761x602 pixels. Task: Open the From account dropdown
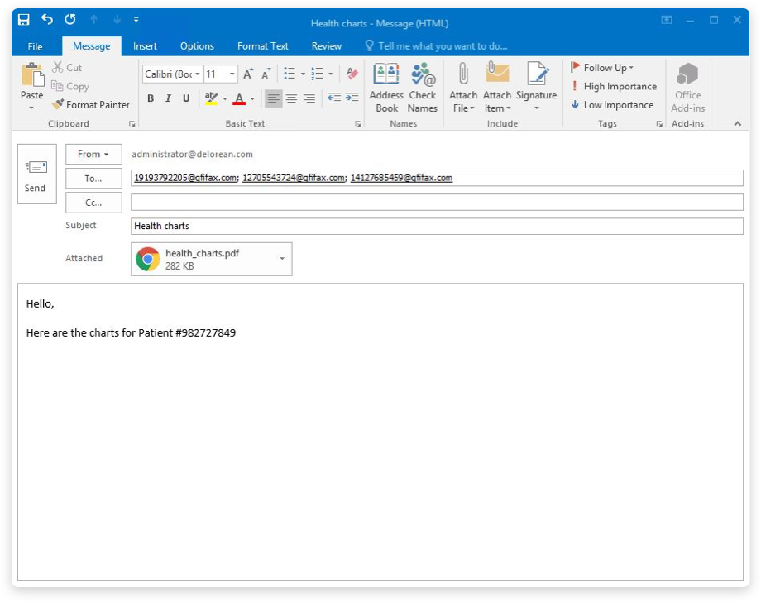pos(93,155)
